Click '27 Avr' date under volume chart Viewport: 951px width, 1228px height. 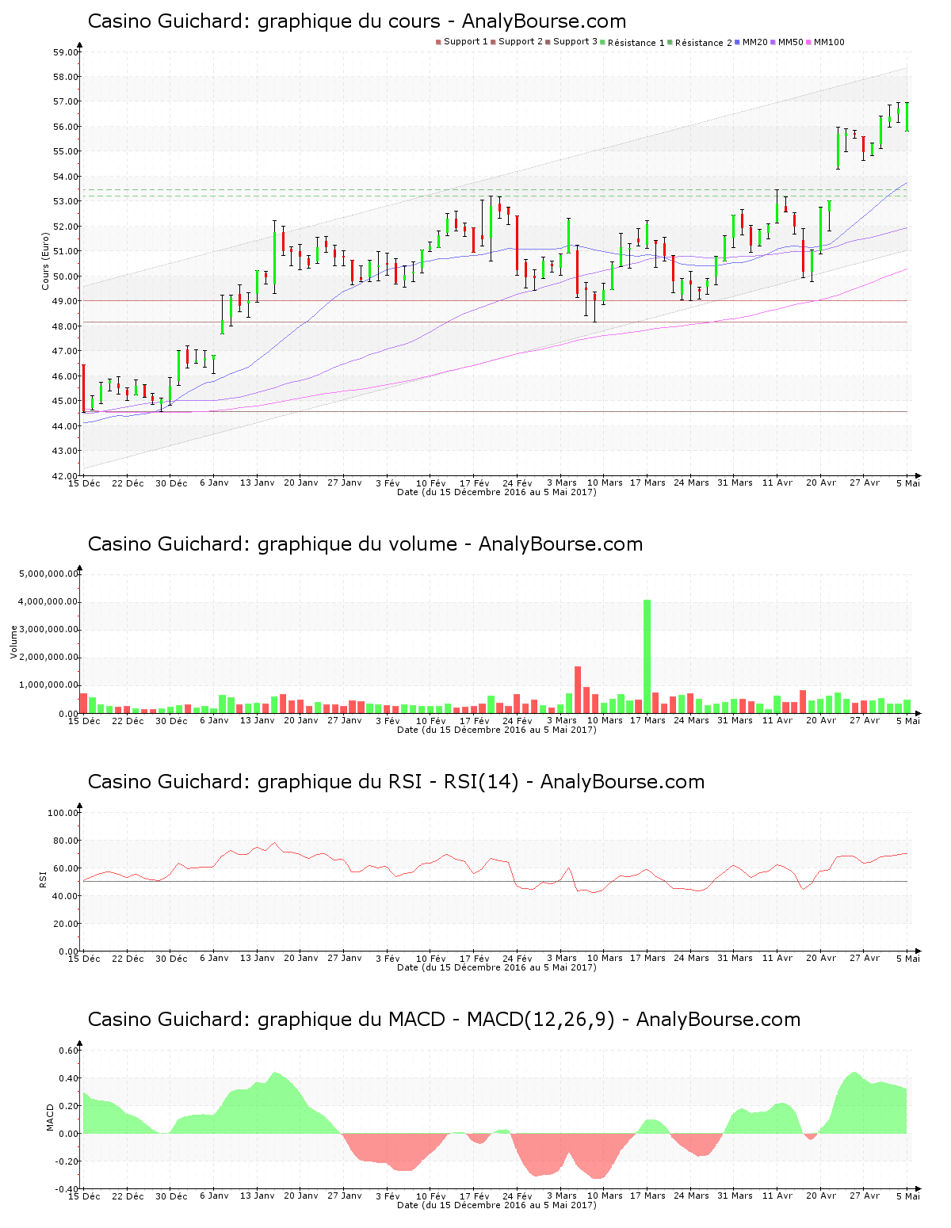pos(865,720)
